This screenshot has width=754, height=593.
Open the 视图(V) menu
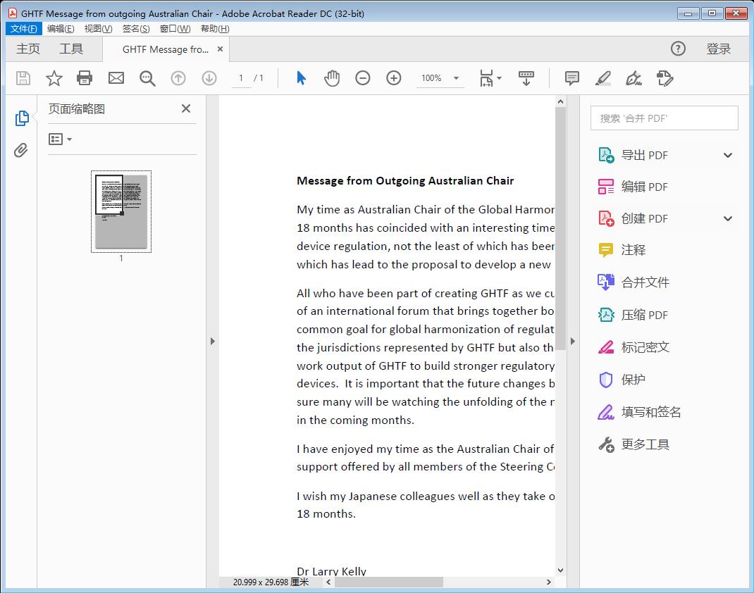(x=98, y=29)
